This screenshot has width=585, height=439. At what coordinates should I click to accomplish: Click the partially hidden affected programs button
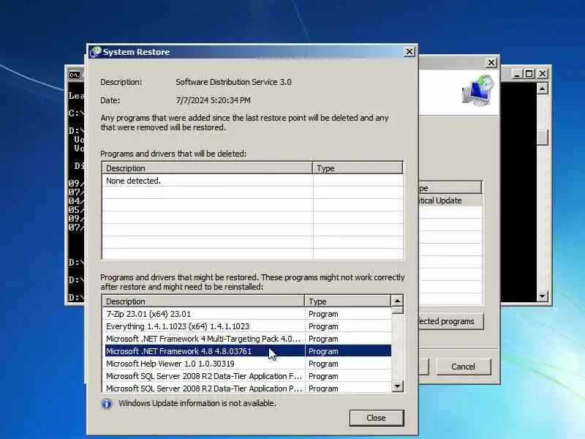tap(450, 321)
